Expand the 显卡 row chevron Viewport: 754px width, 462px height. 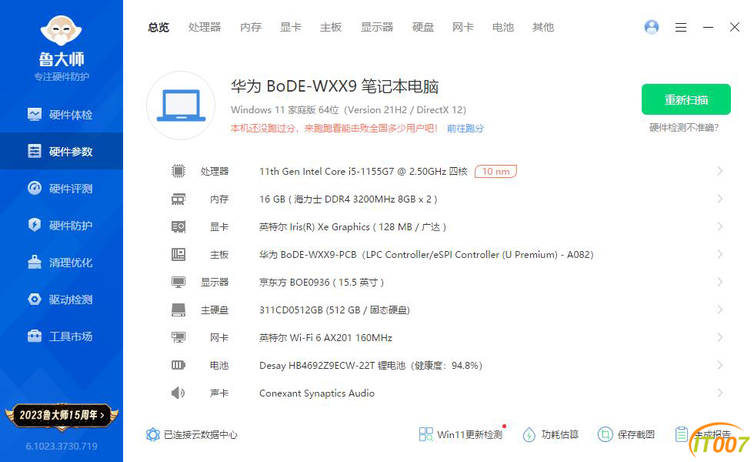pos(720,226)
